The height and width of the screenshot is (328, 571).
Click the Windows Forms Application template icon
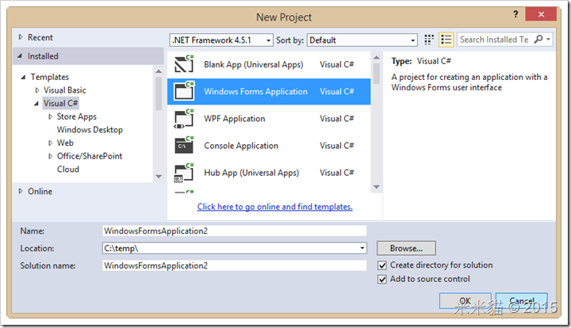pyautogui.click(x=184, y=91)
